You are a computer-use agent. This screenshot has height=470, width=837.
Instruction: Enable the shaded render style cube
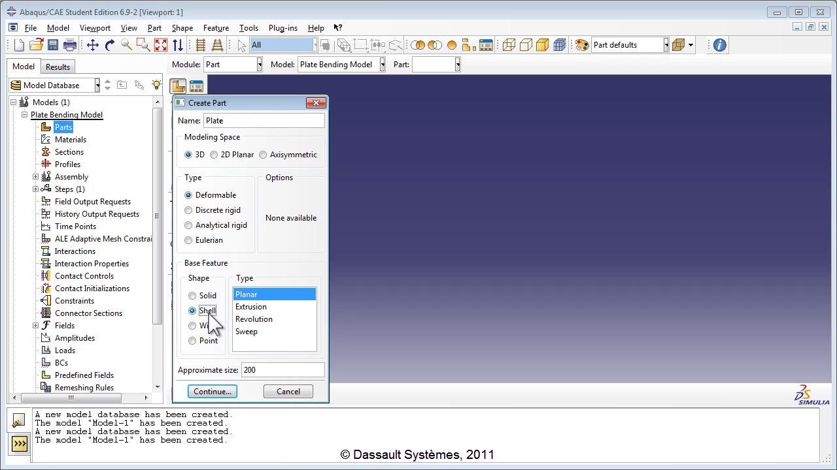coord(542,45)
